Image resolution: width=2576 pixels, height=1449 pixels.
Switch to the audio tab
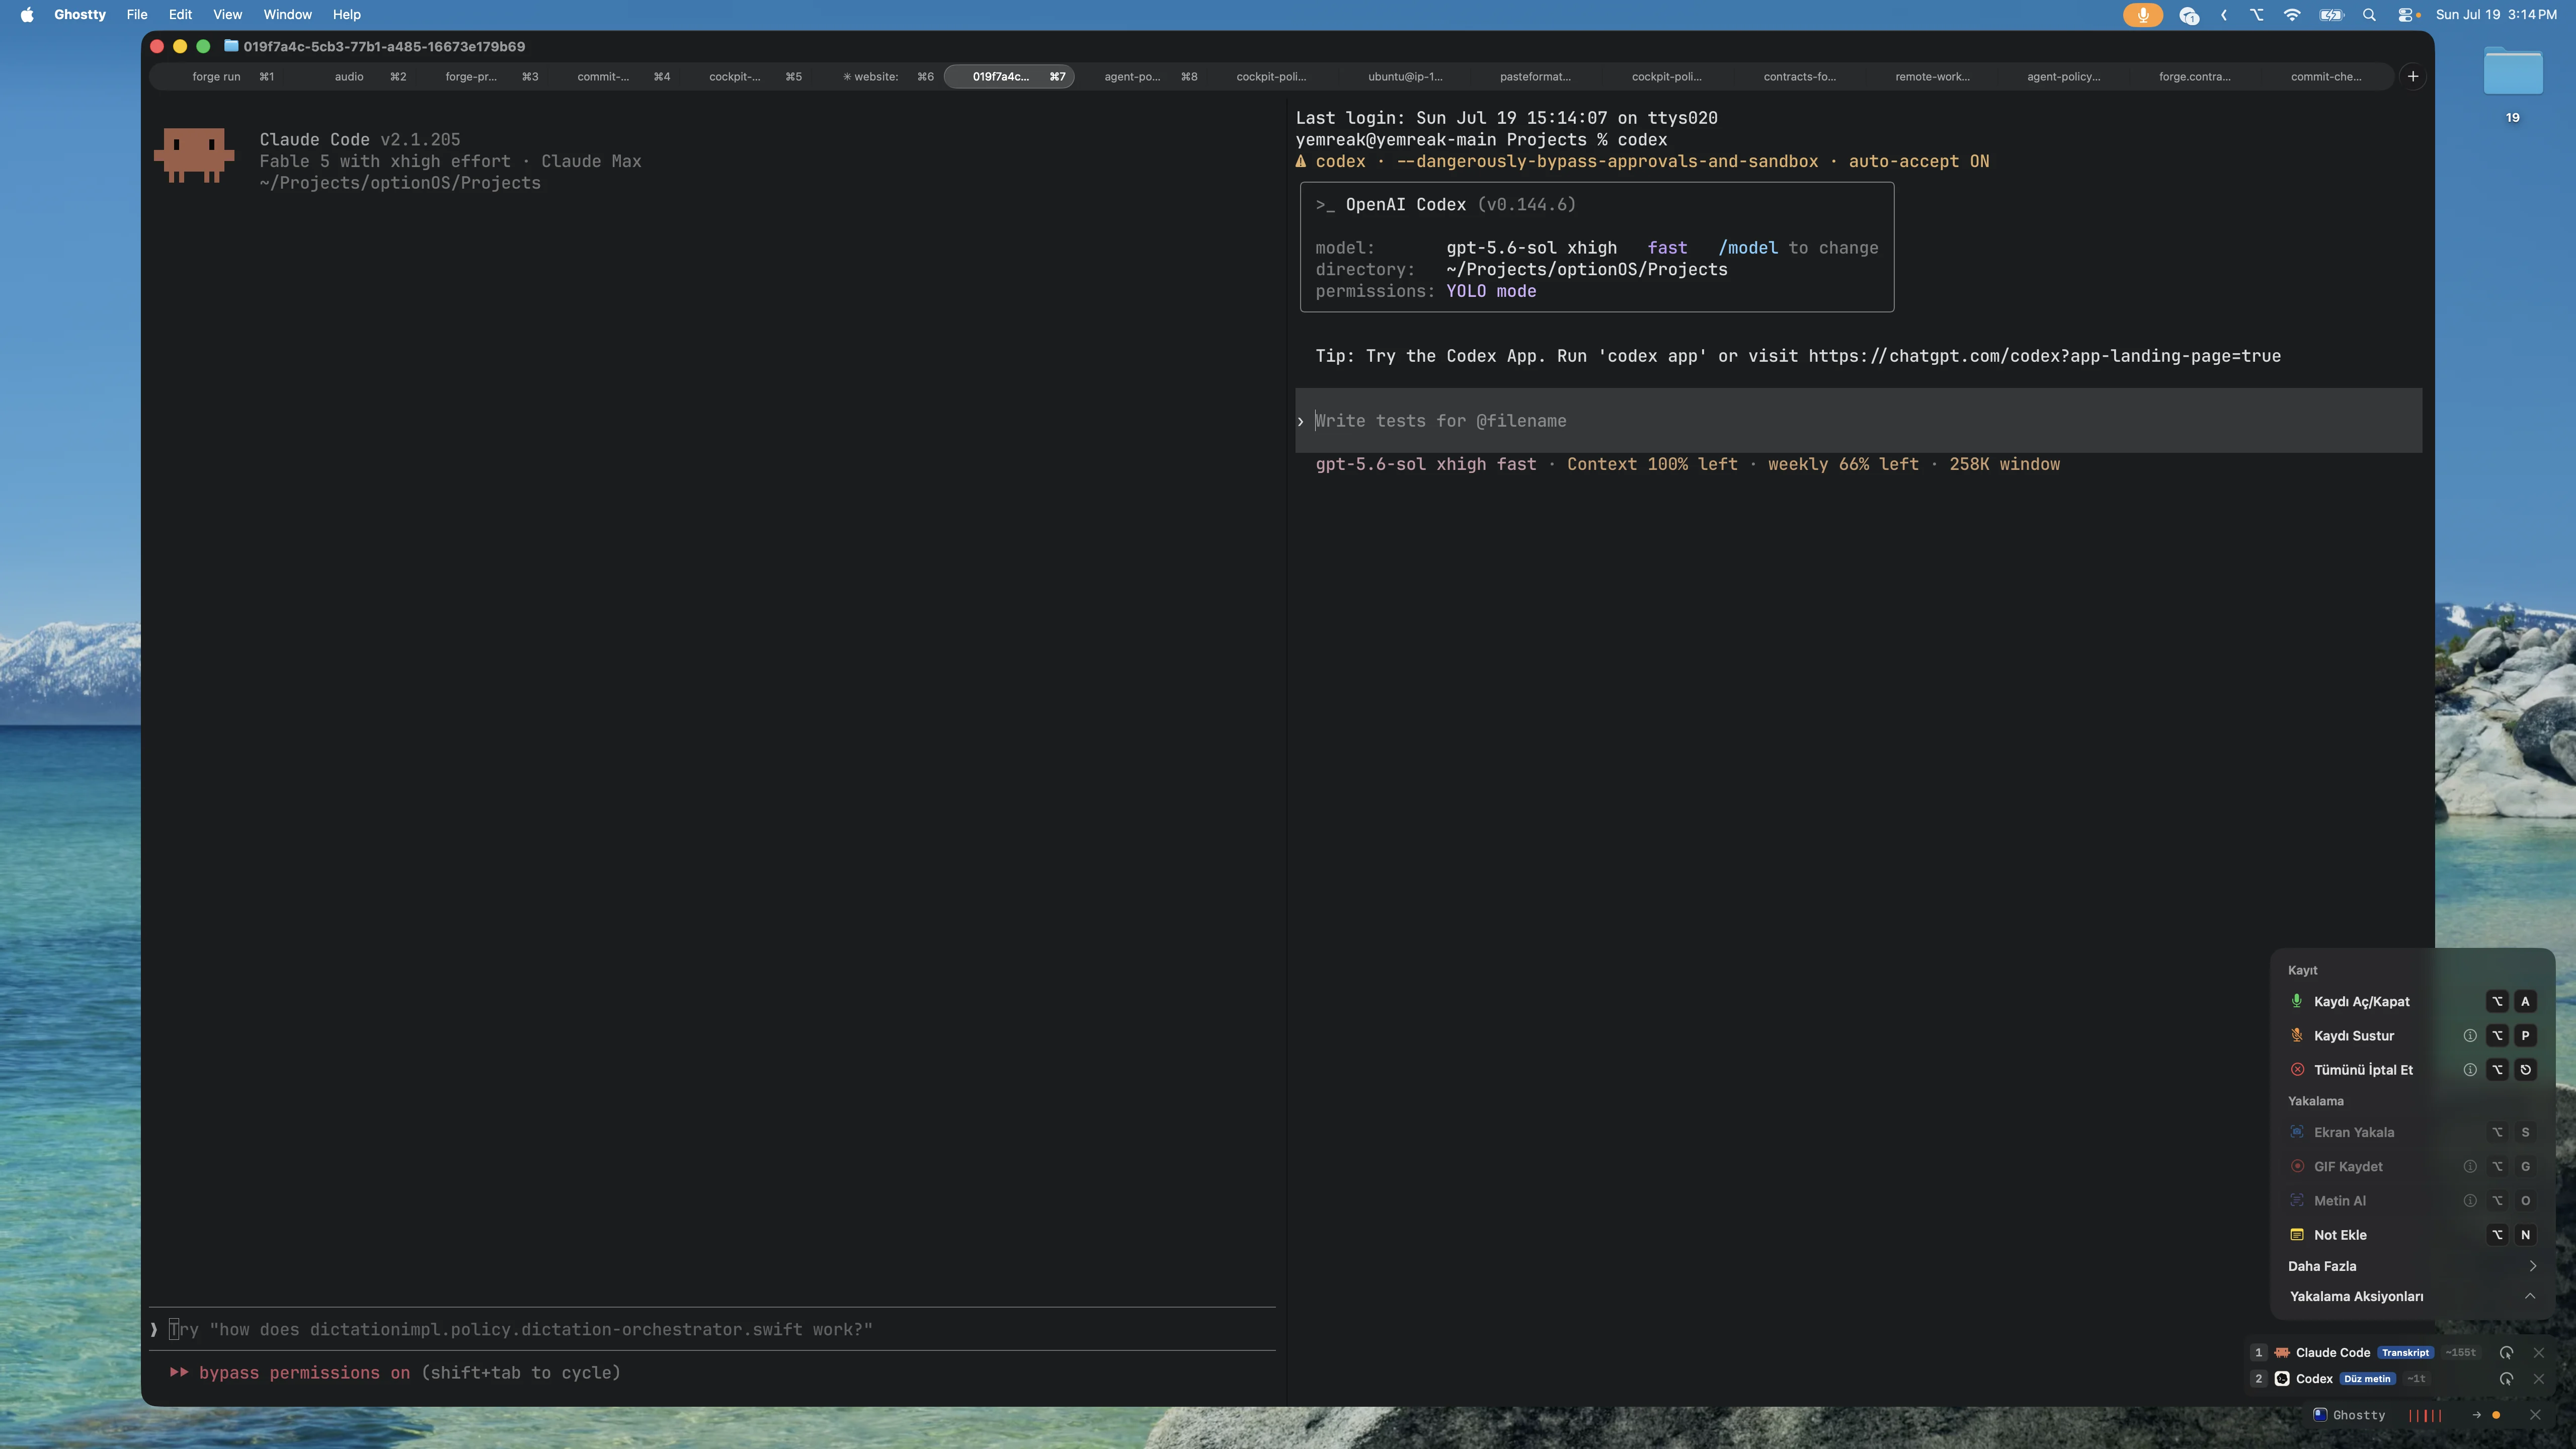point(349,76)
